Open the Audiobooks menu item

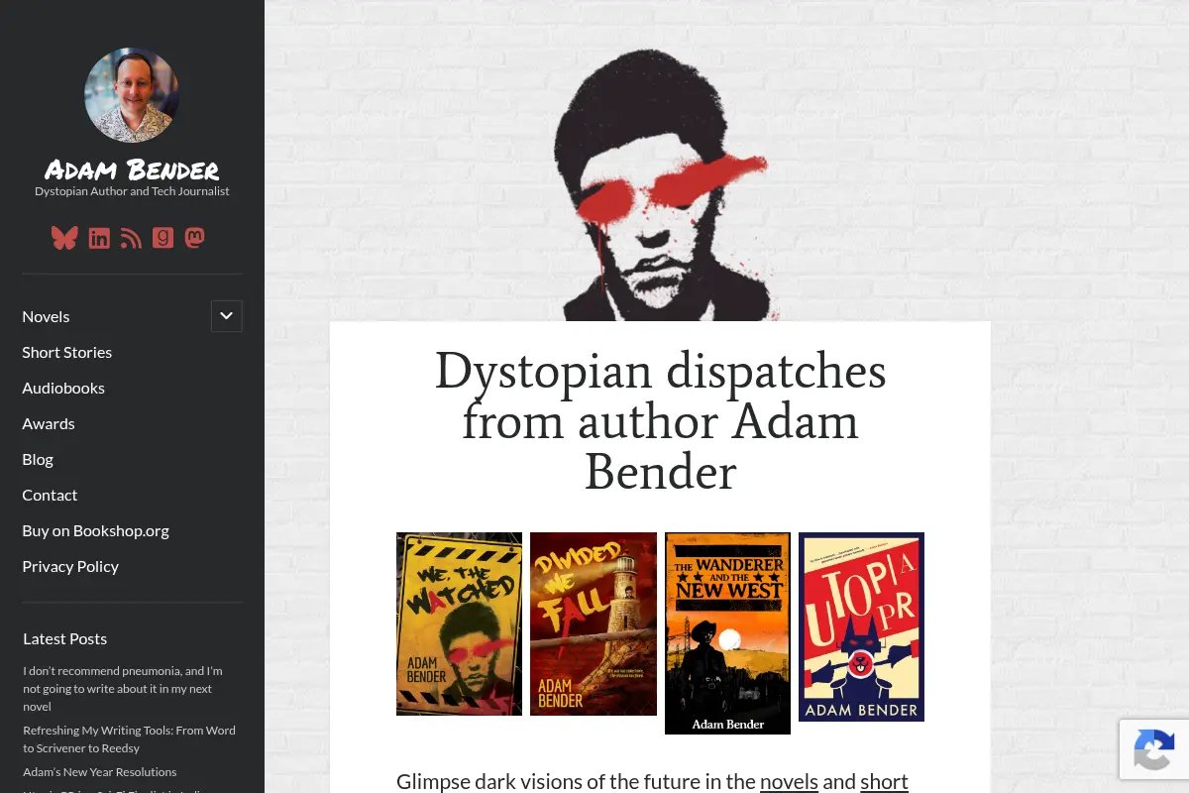point(63,388)
